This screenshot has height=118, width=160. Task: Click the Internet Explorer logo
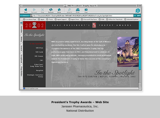pos(138,11)
